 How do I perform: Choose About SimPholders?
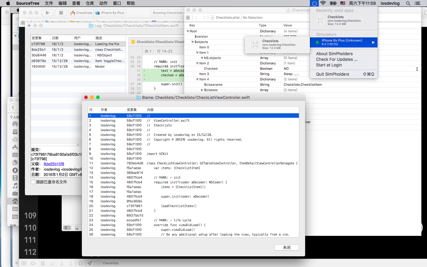point(344,54)
